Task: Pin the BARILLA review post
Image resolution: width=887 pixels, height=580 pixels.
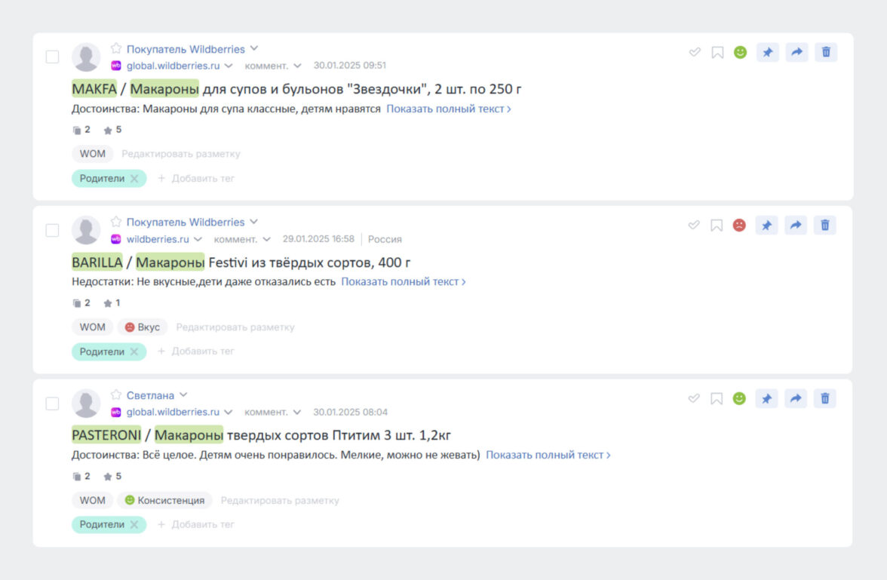Action: [x=766, y=226]
